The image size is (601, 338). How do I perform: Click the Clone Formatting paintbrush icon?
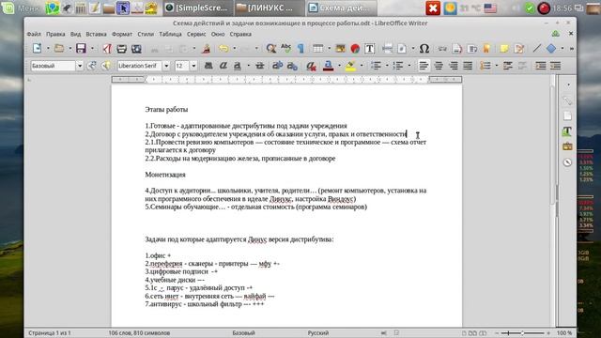tap(207, 49)
